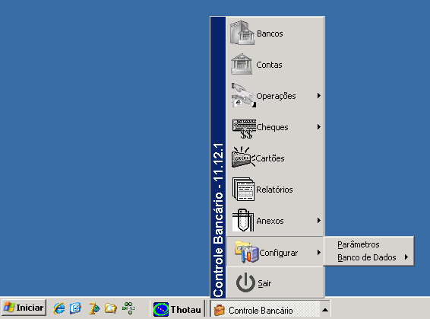Click the Controle Bancário taskbar button
This screenshot has height=319, width=430.
click(265, 310)
